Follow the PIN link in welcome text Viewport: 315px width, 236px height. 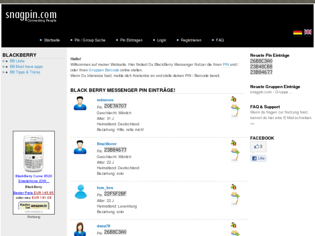click(226, 65)
